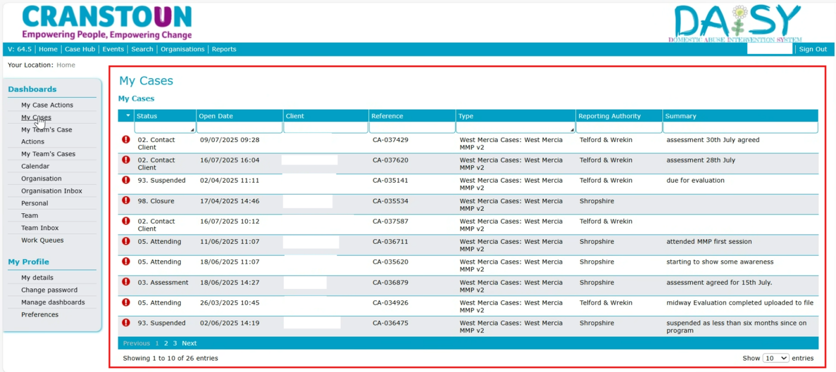Click the Client filter input field
The height and width of the screenshot is (372, 836).
coord(326,128)
